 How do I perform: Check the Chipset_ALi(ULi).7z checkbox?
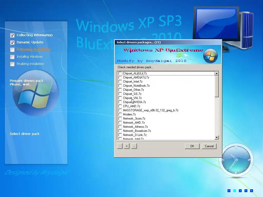120,73
